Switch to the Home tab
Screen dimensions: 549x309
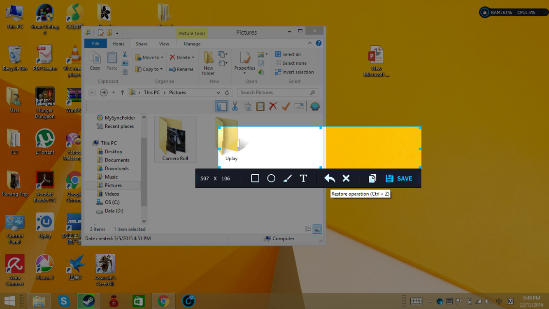coord(119,44)
